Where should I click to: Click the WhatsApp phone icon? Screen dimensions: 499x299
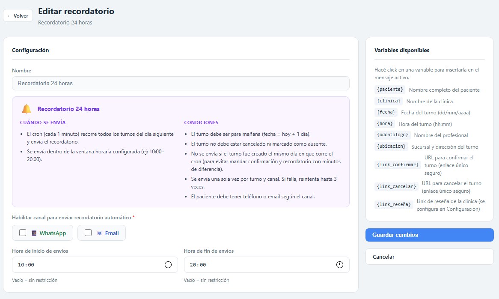34,233
